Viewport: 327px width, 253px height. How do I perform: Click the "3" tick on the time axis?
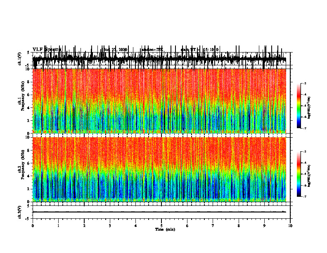pos(110,226)
